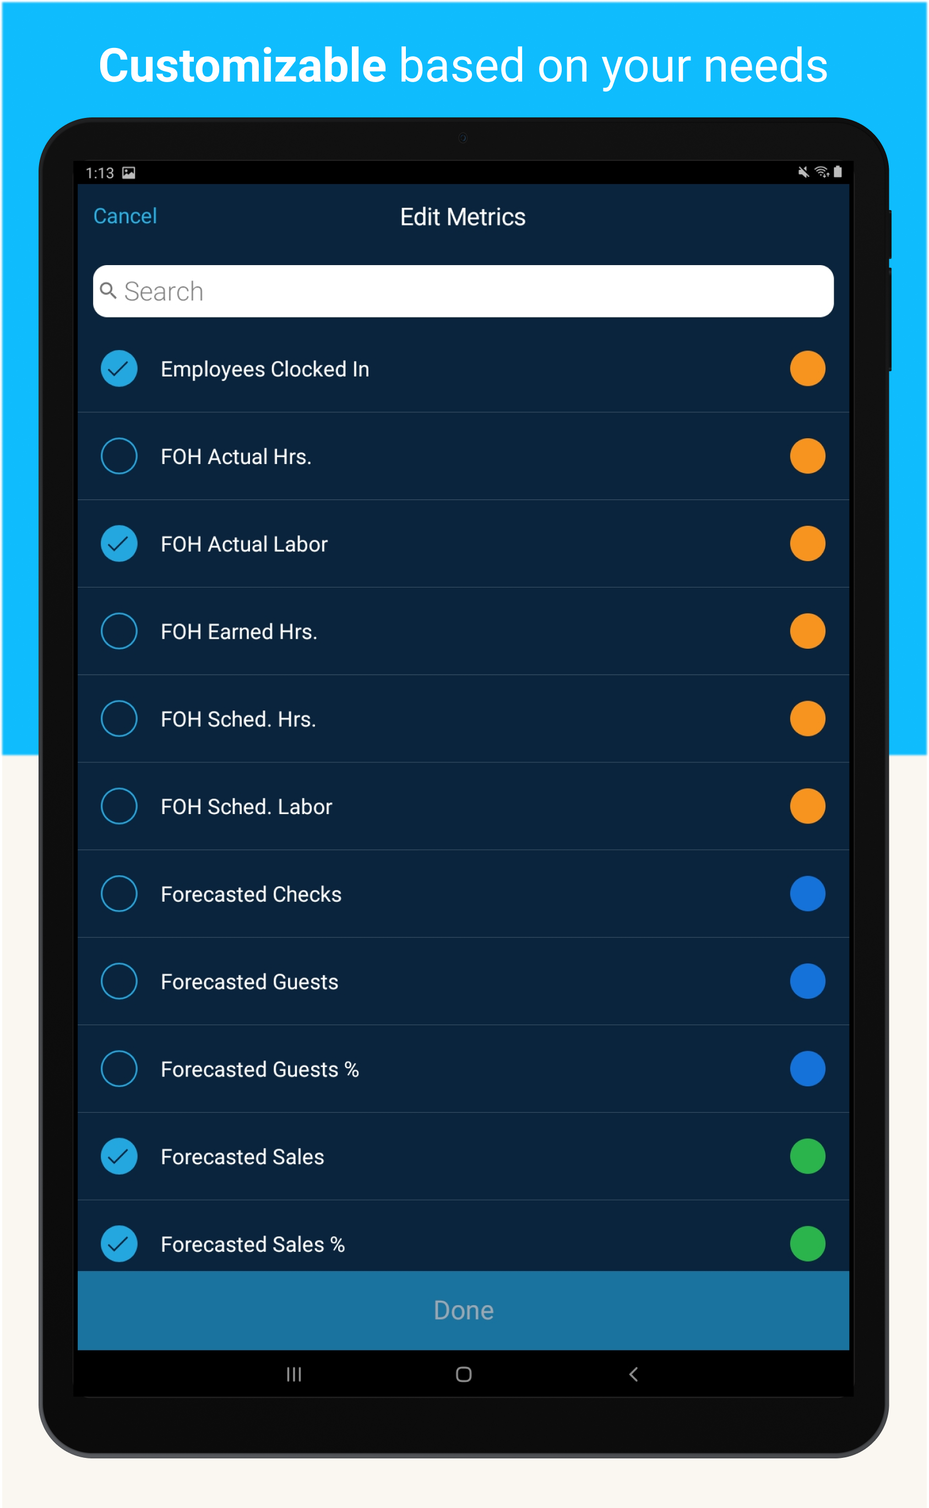Tap the Android back arrow
Viewport: 929px width, 1508px height.
pyautogui.click(x=633, y=1375)
